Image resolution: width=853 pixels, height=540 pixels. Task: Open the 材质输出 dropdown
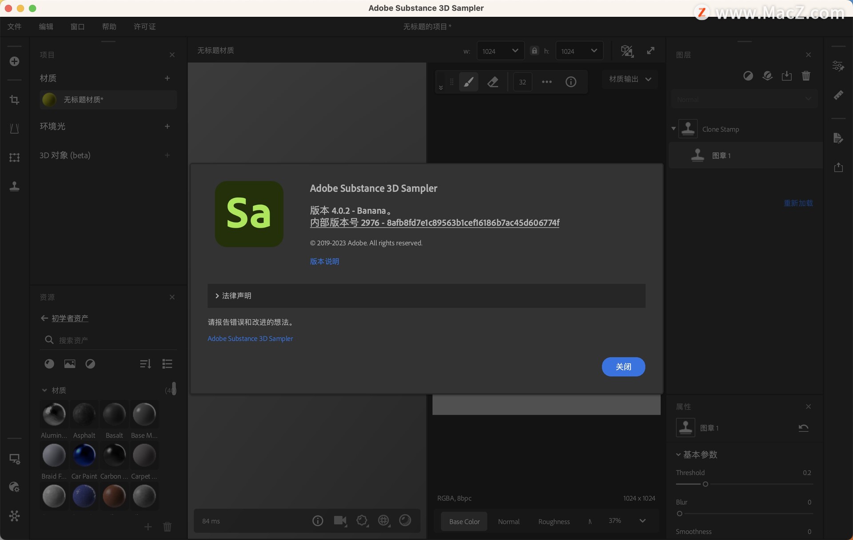coord(630,79)
